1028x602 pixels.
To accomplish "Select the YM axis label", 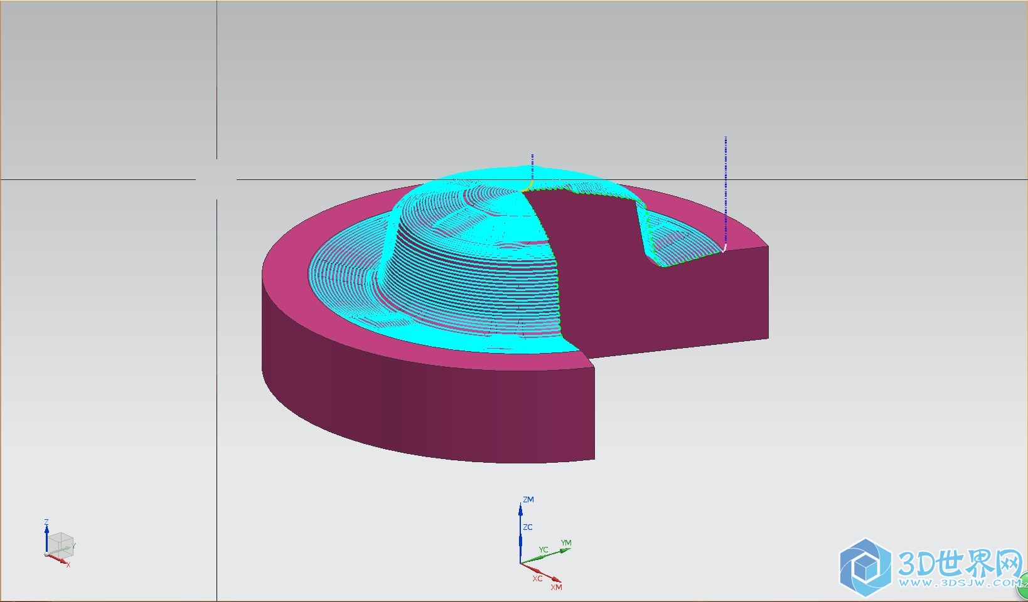I will [x=566, y=543].
